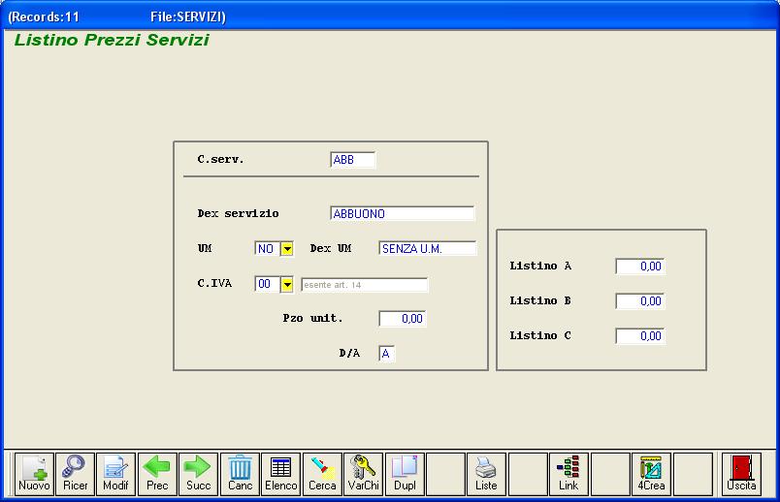This screenshot has height=502, width=780.
Task: Click the Dex UM label
Action: point(330,248)
